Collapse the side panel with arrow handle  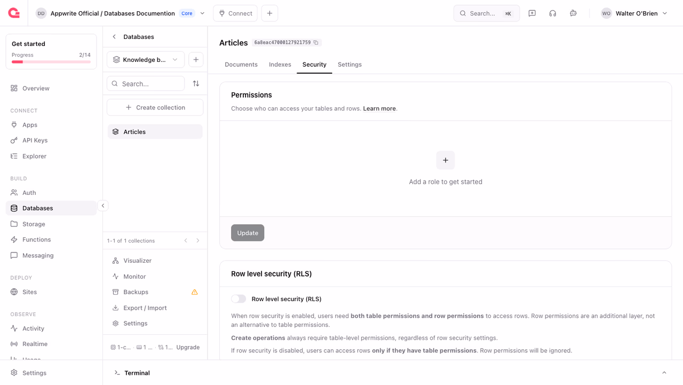click(x=103, y=206)
